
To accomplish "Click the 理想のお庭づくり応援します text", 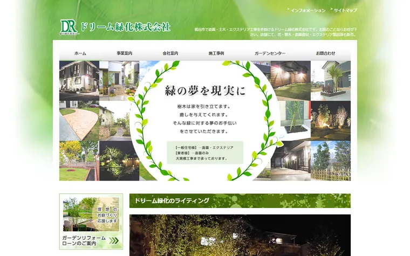I will point(107,215).
